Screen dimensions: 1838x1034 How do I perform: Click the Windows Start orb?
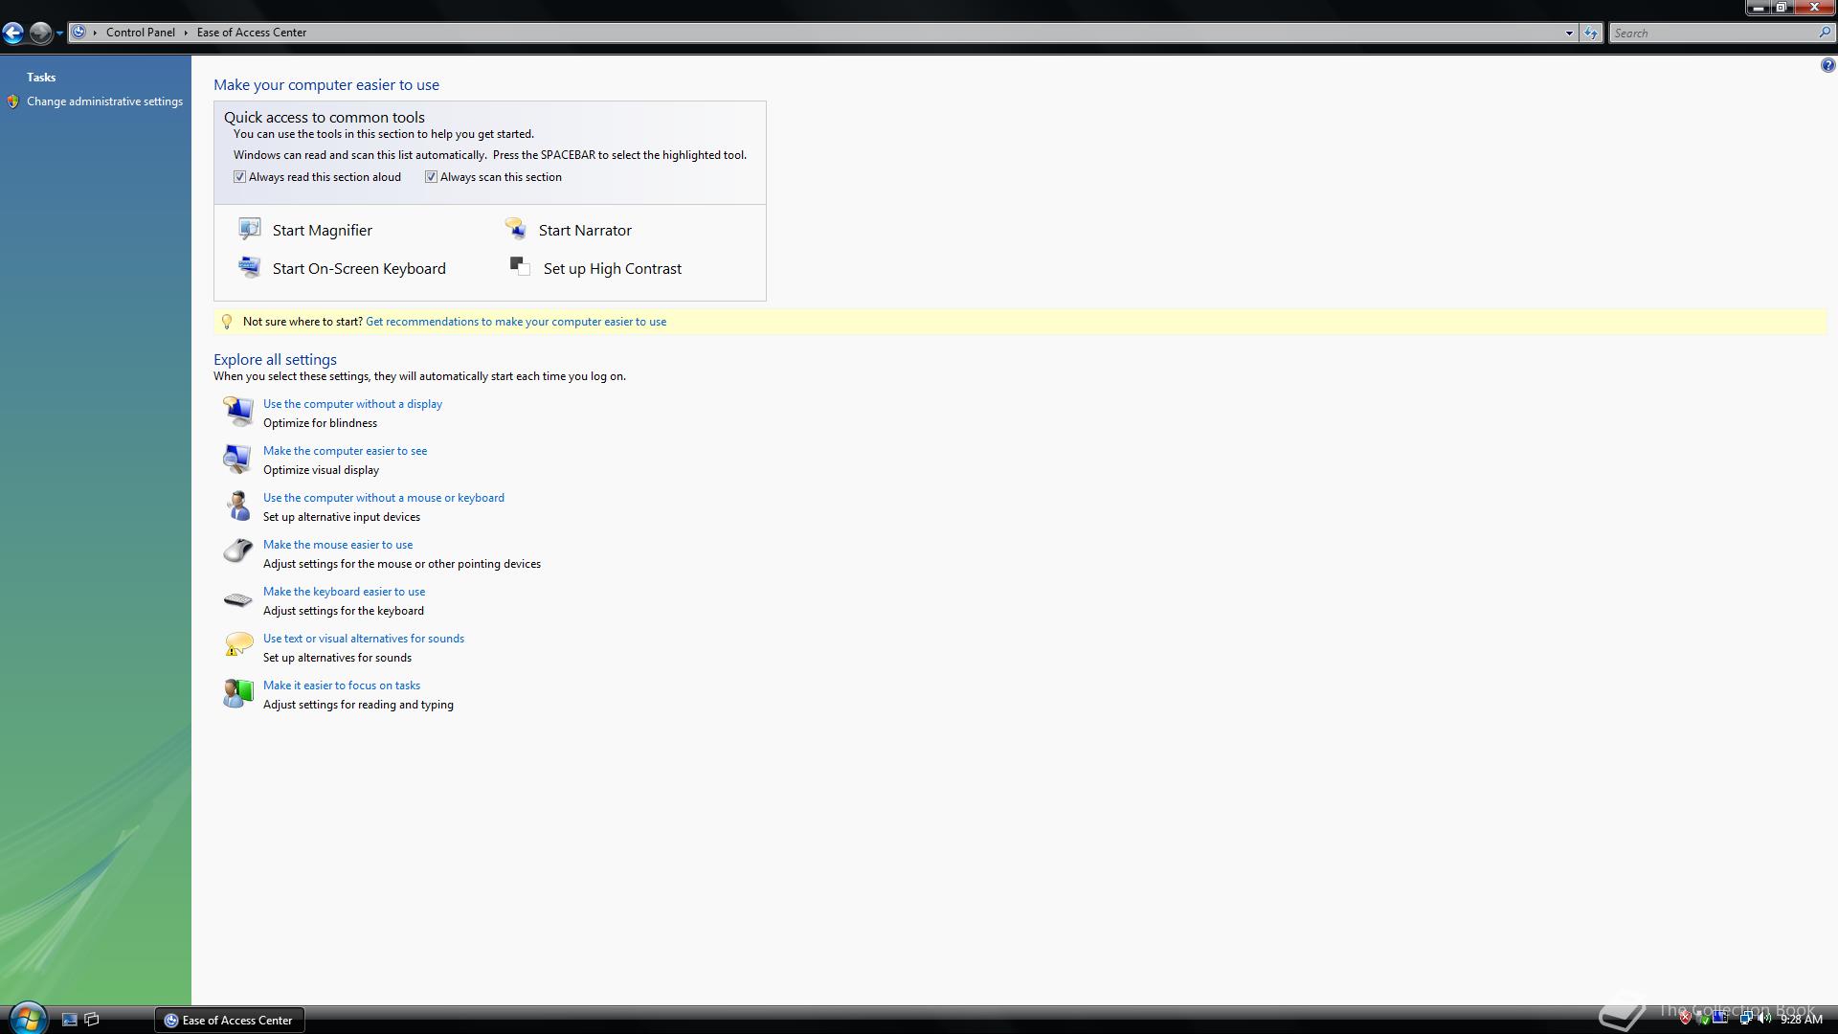pos(27,1019)
